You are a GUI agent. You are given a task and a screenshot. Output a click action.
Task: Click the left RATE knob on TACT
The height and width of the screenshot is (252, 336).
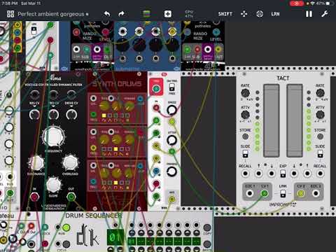245,93
